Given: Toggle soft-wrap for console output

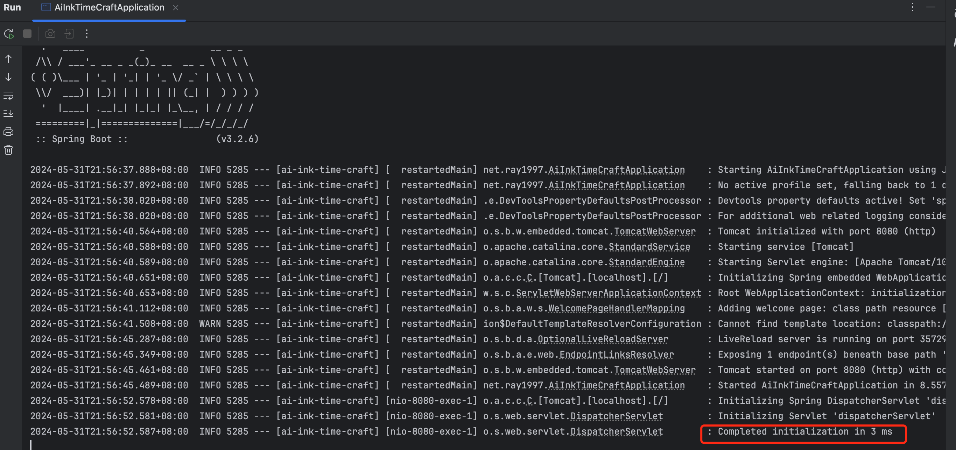Looking at the screenshot, I should pos(8,95).
